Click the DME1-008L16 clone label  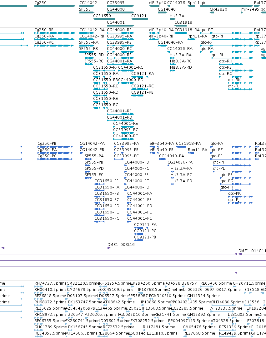[121, 244]
